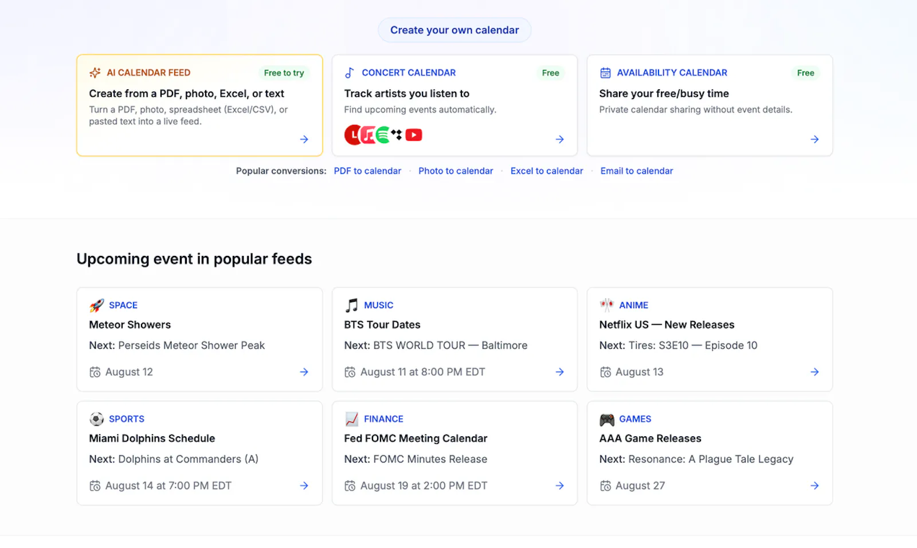Viewport: 917px width, 548px height.
Task: Click 'Next: Tires: S3E10 — Episode 10' text
Action: pyautogui.click(x=678, y=345)
